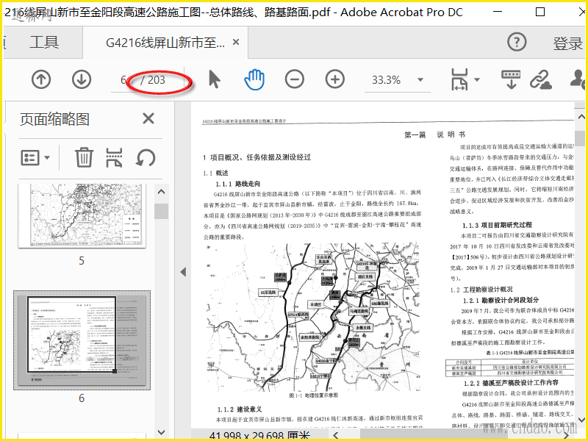The height and width of the screenshot is (441, 588).
Task: Go to previous page with up arrow
Action: click(x=41, y=79)
